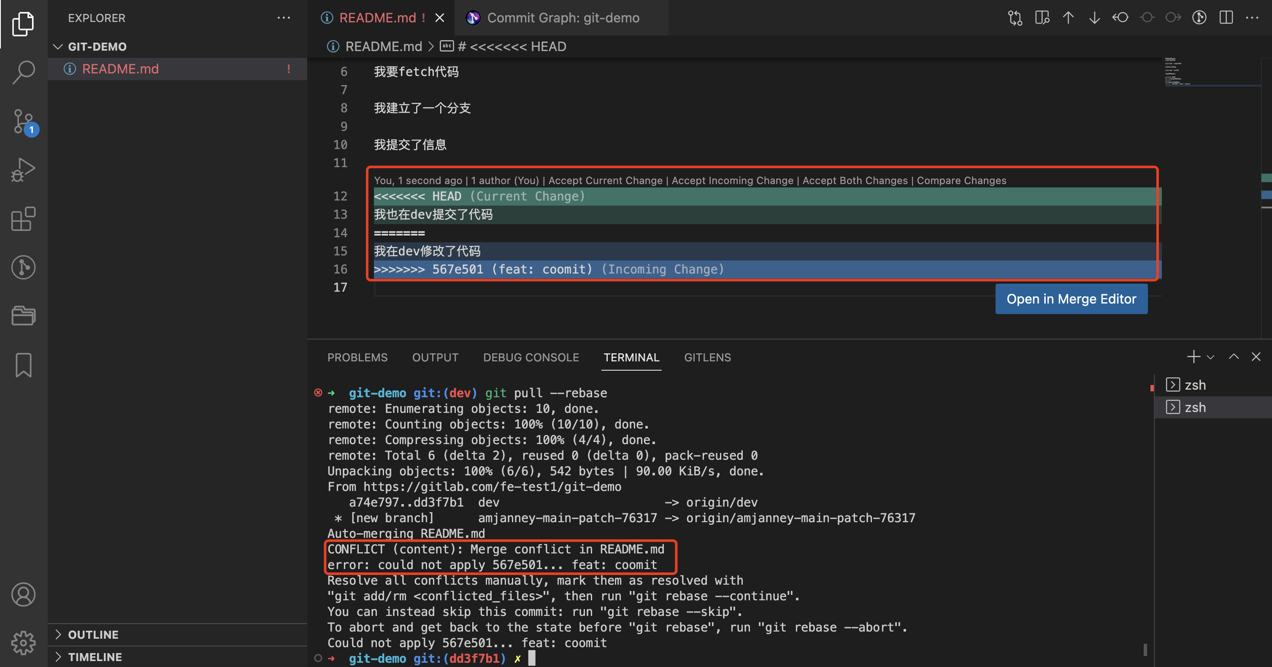This screenshot has width=1272, height=667.
Task: Click the Accounts icon
Action: 23,594
